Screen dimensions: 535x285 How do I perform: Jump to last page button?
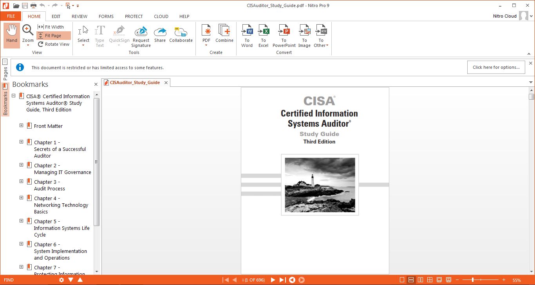pyautogui.click(x=282, y=280)
